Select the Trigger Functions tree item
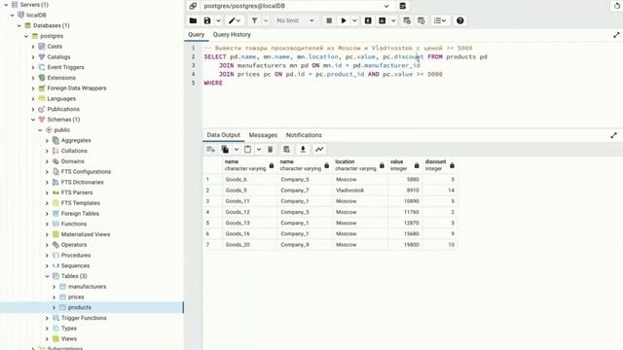 (84, 318)
